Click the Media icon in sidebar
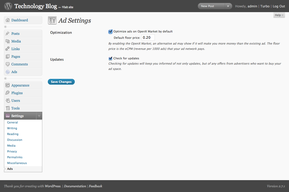 pos(8,41)
